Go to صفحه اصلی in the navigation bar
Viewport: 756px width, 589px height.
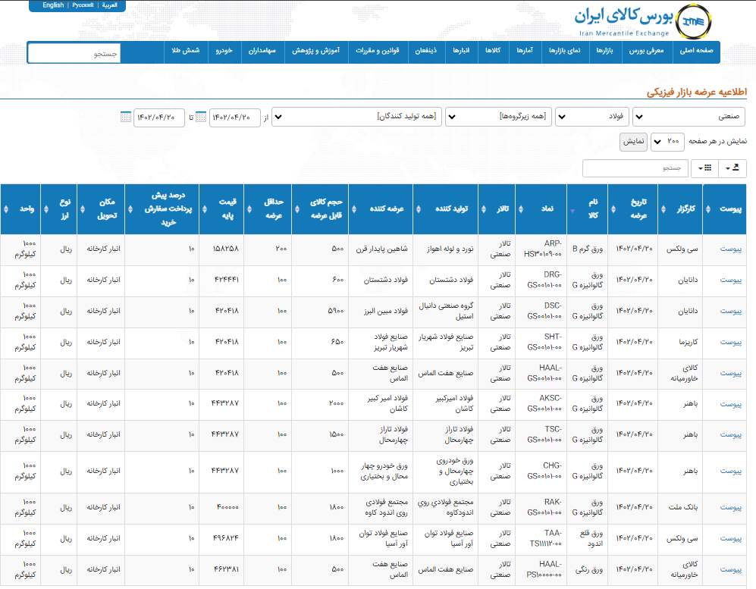point(696,51)
